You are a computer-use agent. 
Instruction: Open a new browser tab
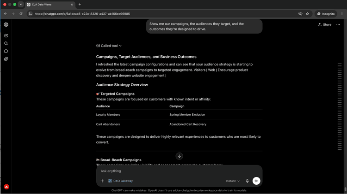tap(80, 5)
